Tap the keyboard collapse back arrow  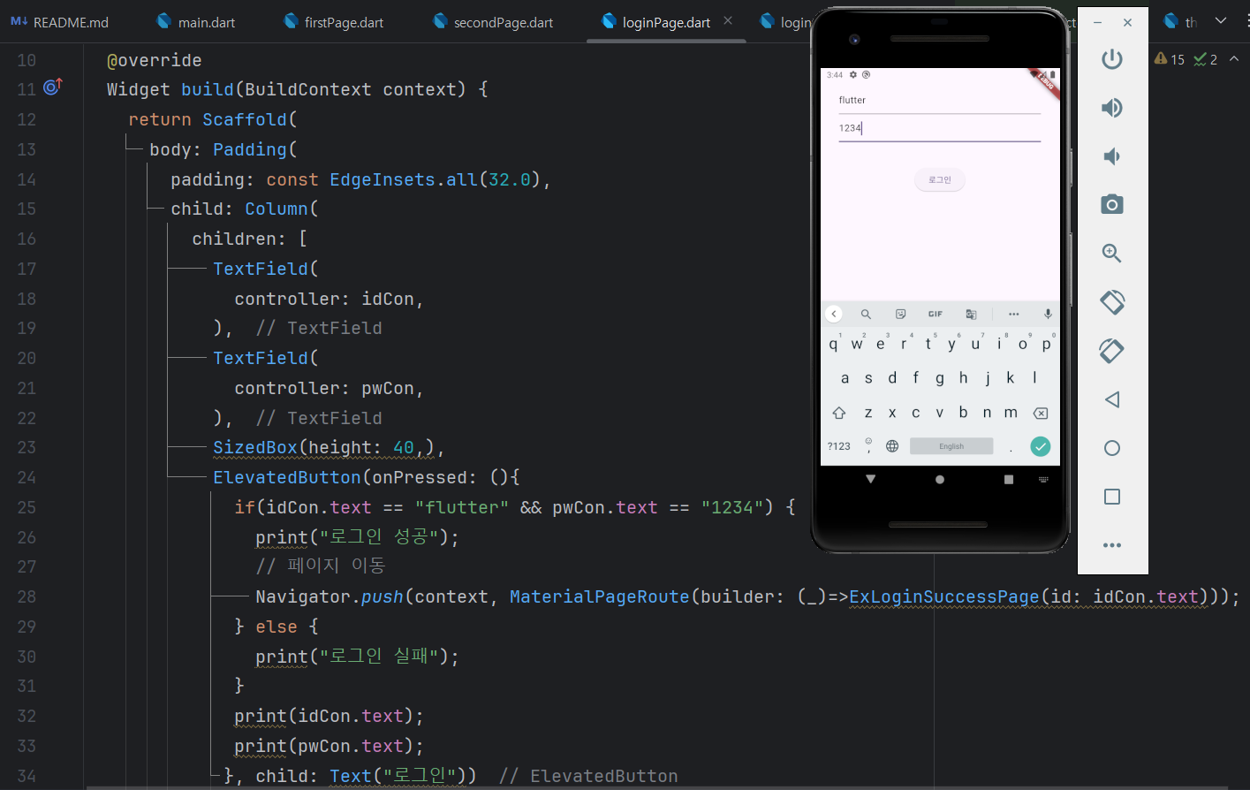(834, 314)
